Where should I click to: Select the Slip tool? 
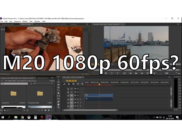pos(58,96)
